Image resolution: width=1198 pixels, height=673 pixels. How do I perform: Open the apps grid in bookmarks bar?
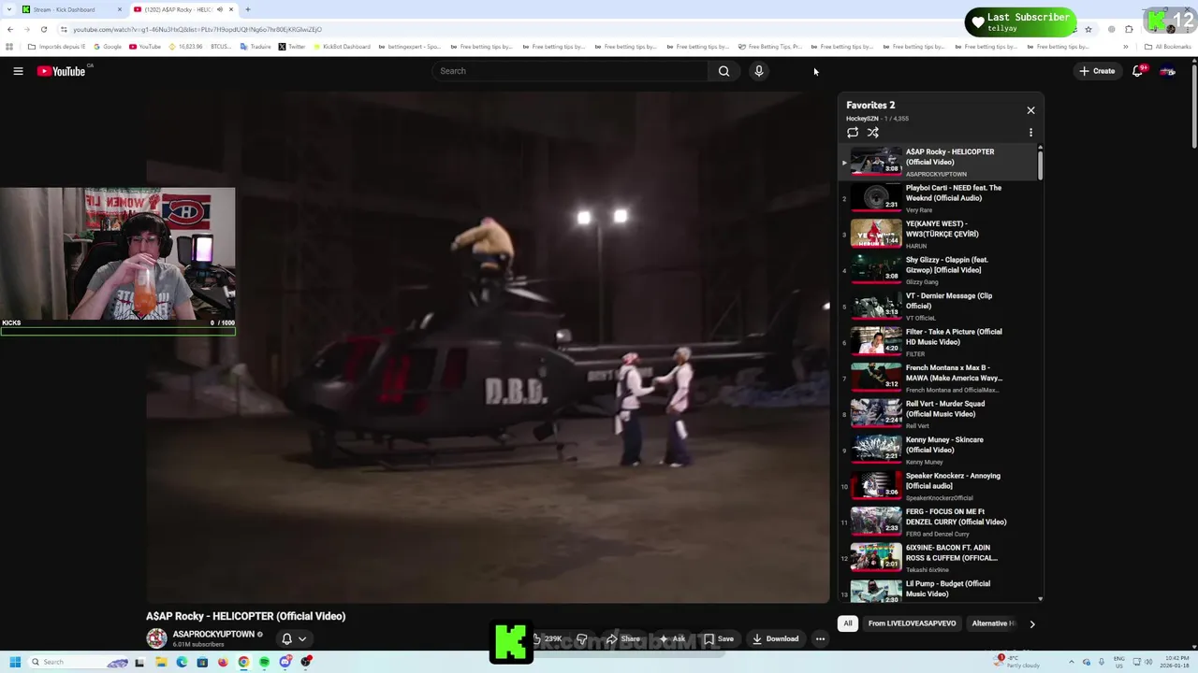(10, 46)
